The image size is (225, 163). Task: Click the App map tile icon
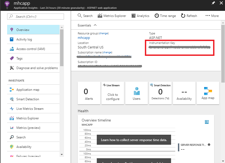[x=208, y=91]
